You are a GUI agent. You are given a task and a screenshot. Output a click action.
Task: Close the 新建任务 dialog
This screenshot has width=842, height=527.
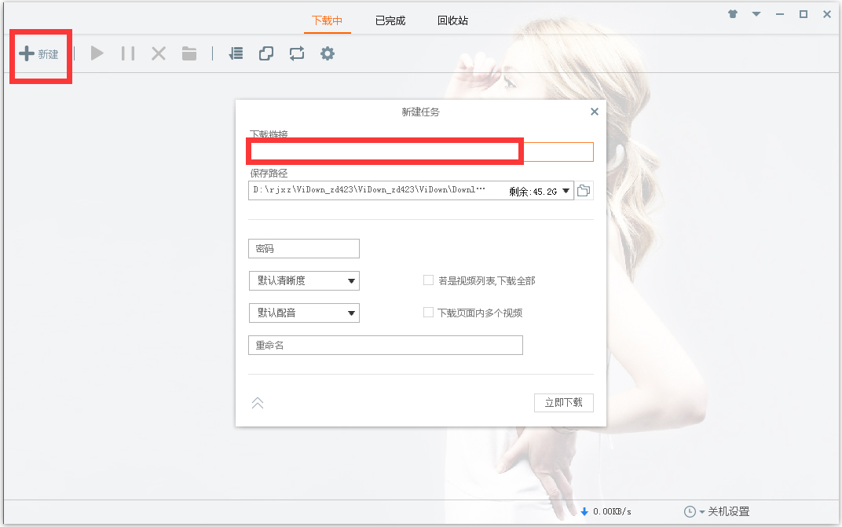point(595,112)
